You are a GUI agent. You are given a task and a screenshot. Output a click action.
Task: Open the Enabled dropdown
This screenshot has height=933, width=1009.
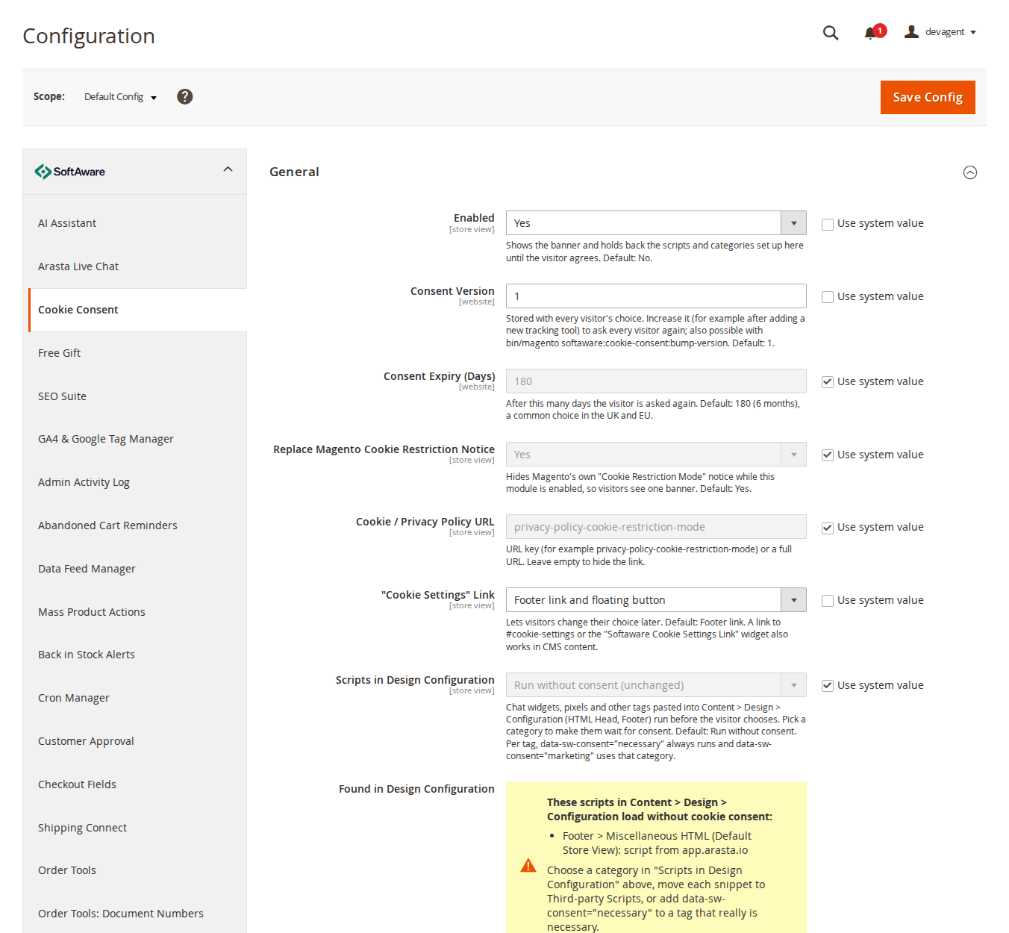656,223
